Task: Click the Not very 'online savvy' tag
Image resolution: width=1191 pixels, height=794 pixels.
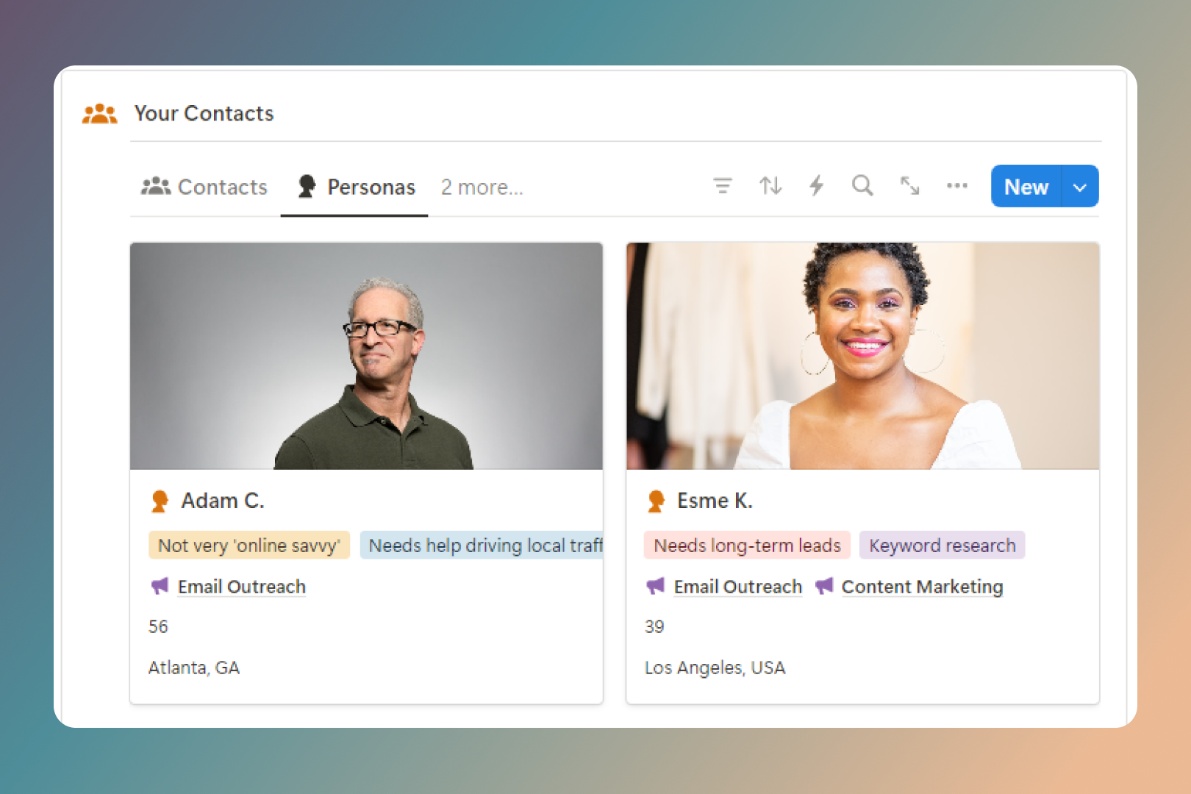Action: (x=248, y=545)
